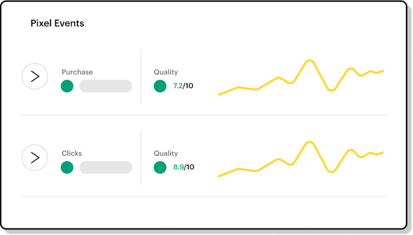The image size is (413, 235).
Task: Click the green status dot under Clicks
Action: 67,167
